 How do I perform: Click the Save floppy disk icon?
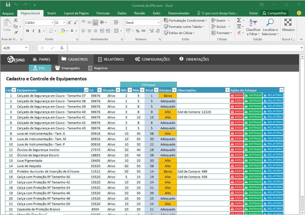pos(8,5)
